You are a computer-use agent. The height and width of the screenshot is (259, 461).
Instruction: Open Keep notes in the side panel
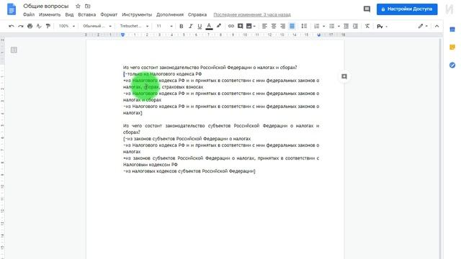[x=452, y=47]
